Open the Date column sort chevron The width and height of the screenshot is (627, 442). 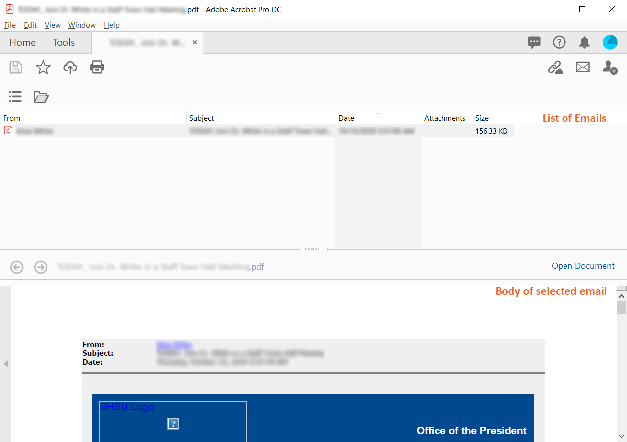[x=378, y=113]
